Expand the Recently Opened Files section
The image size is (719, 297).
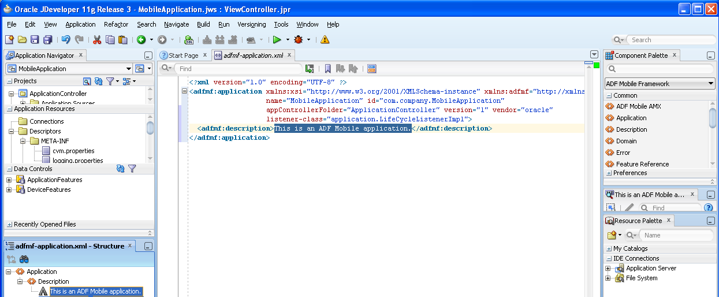tap(9, 224)
